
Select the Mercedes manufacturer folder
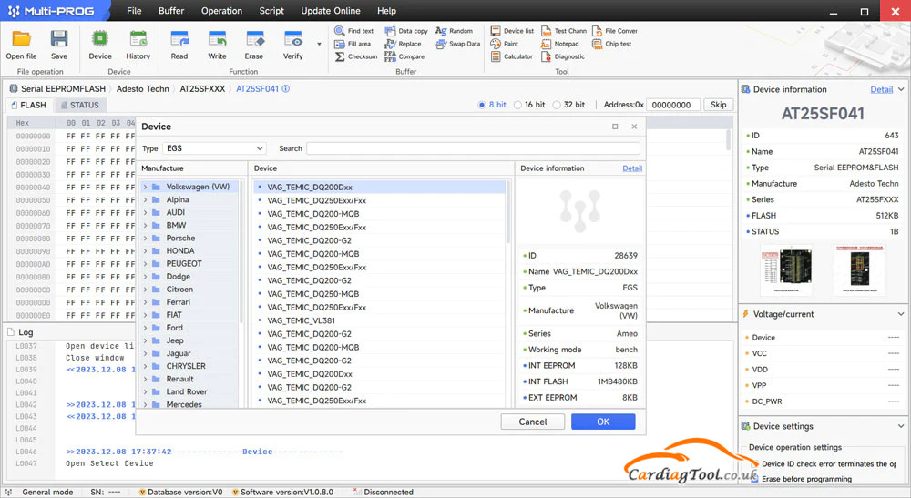184,404
